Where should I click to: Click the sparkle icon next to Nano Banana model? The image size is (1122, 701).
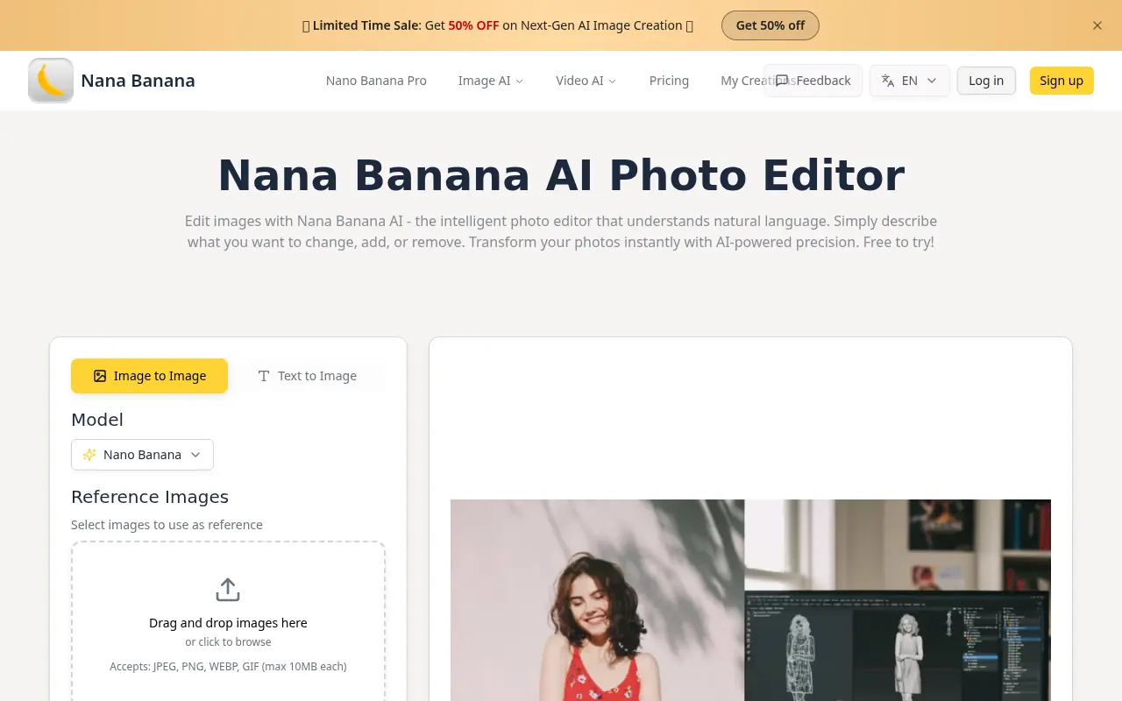89,455
